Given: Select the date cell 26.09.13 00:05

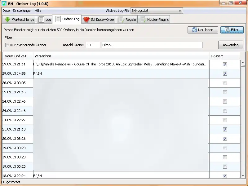Looking at the screenshot, I should pyautogui.click(x=18, y=83).
